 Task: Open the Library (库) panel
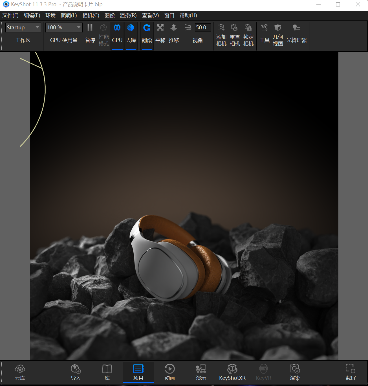(x=107, y=372)
